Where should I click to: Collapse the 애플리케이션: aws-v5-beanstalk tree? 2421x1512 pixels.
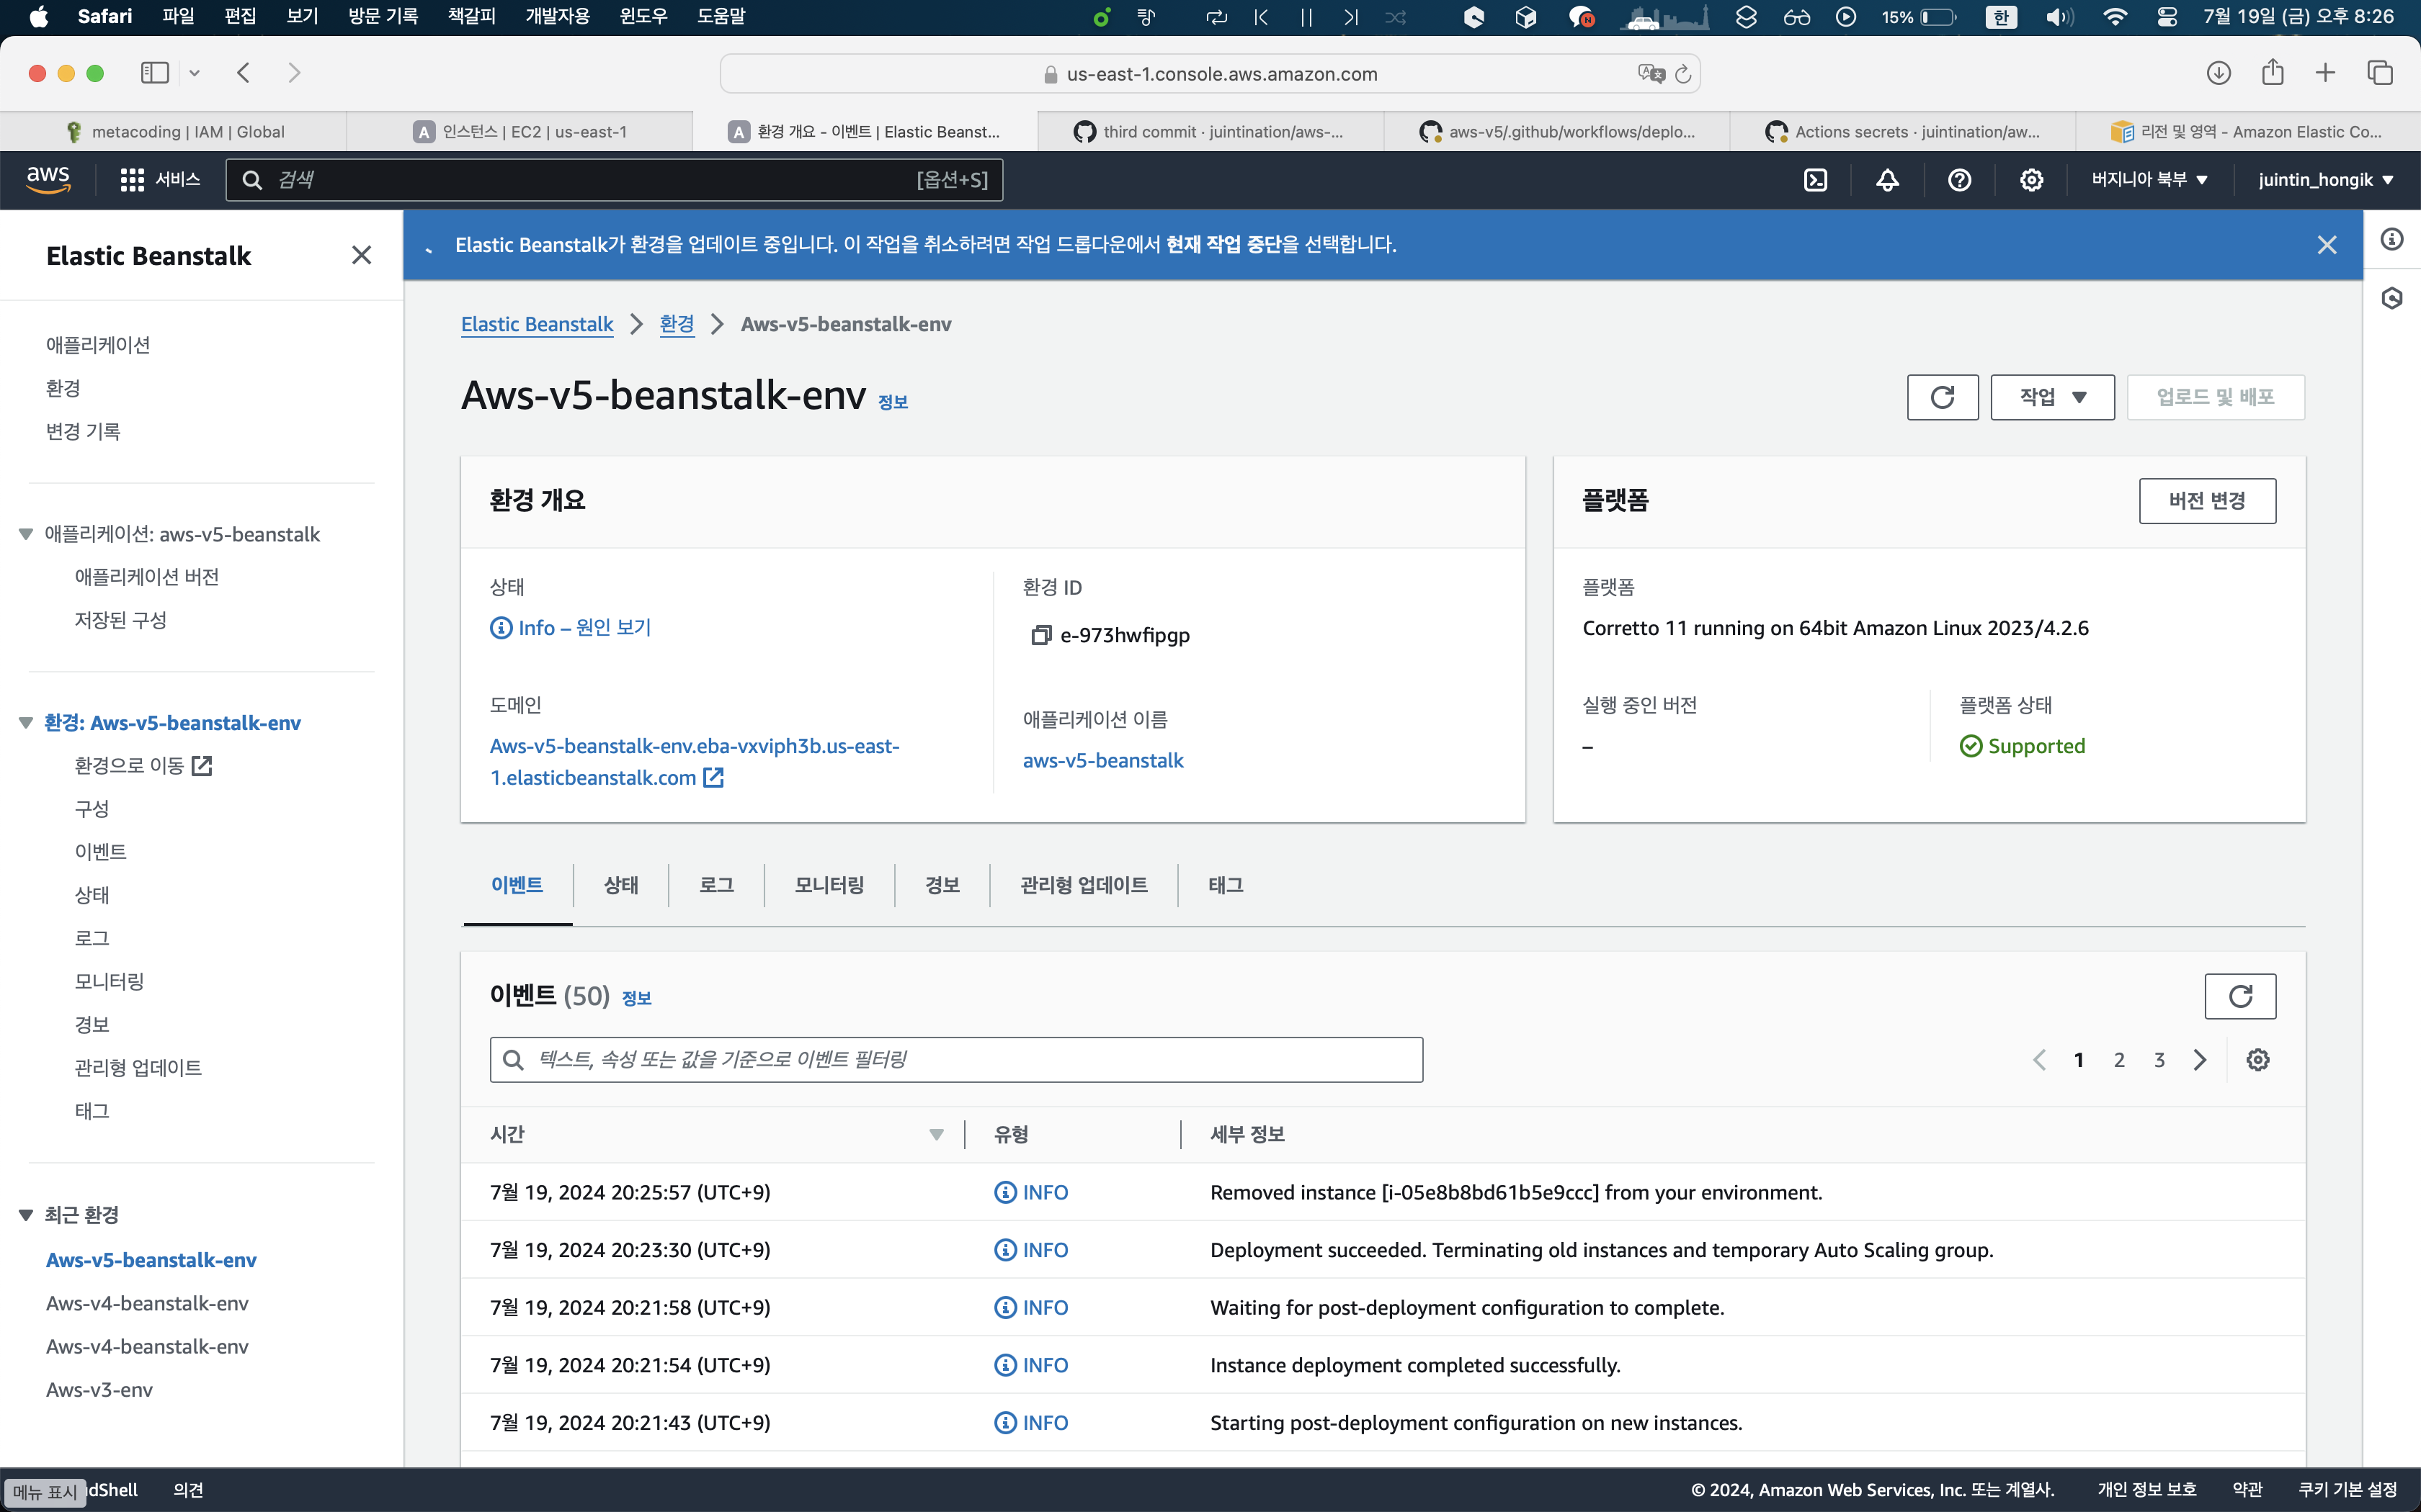(26, 534)
